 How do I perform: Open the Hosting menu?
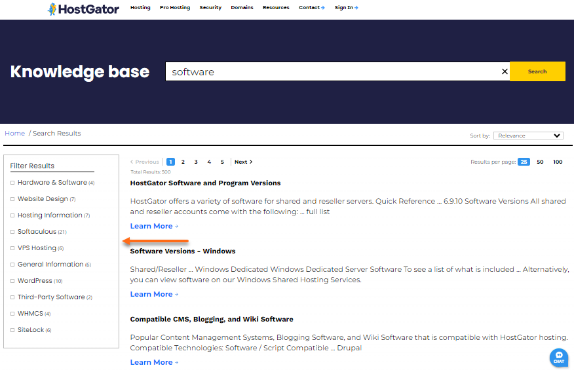(x=140, y=8)
